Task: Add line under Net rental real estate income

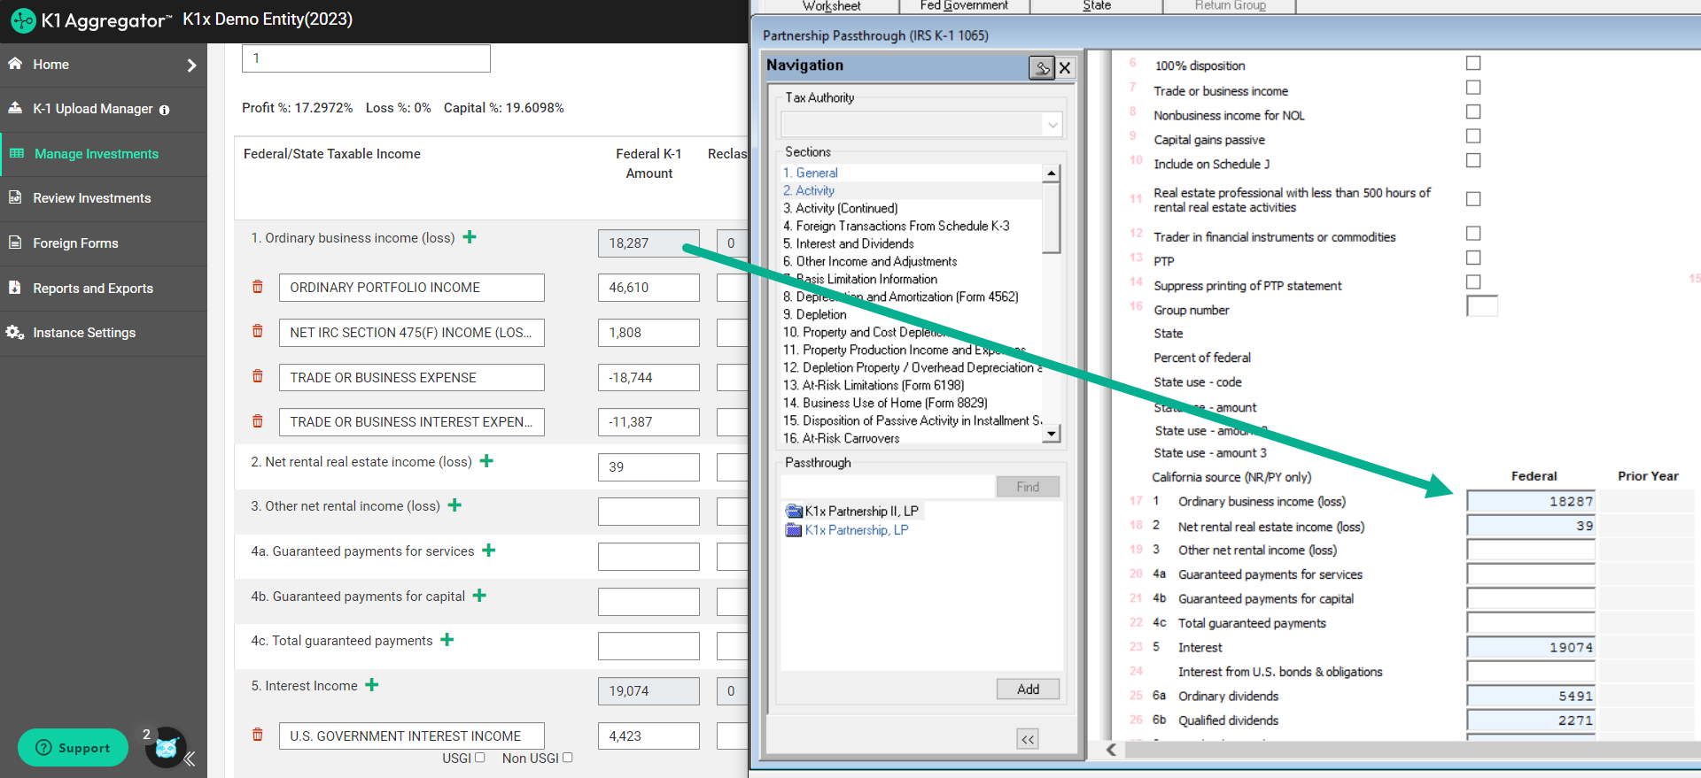Action: pos(486,461)
